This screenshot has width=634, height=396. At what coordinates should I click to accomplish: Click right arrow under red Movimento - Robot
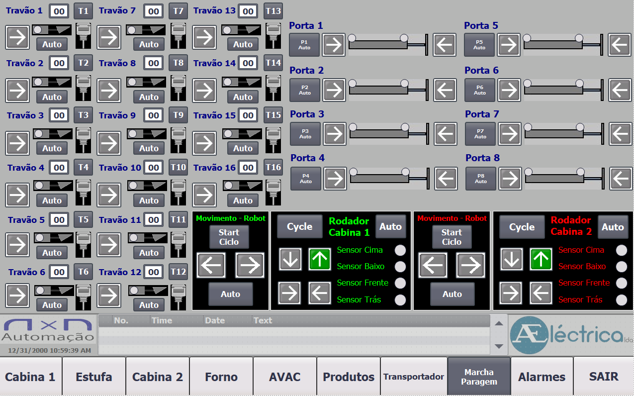click(470, 265)
